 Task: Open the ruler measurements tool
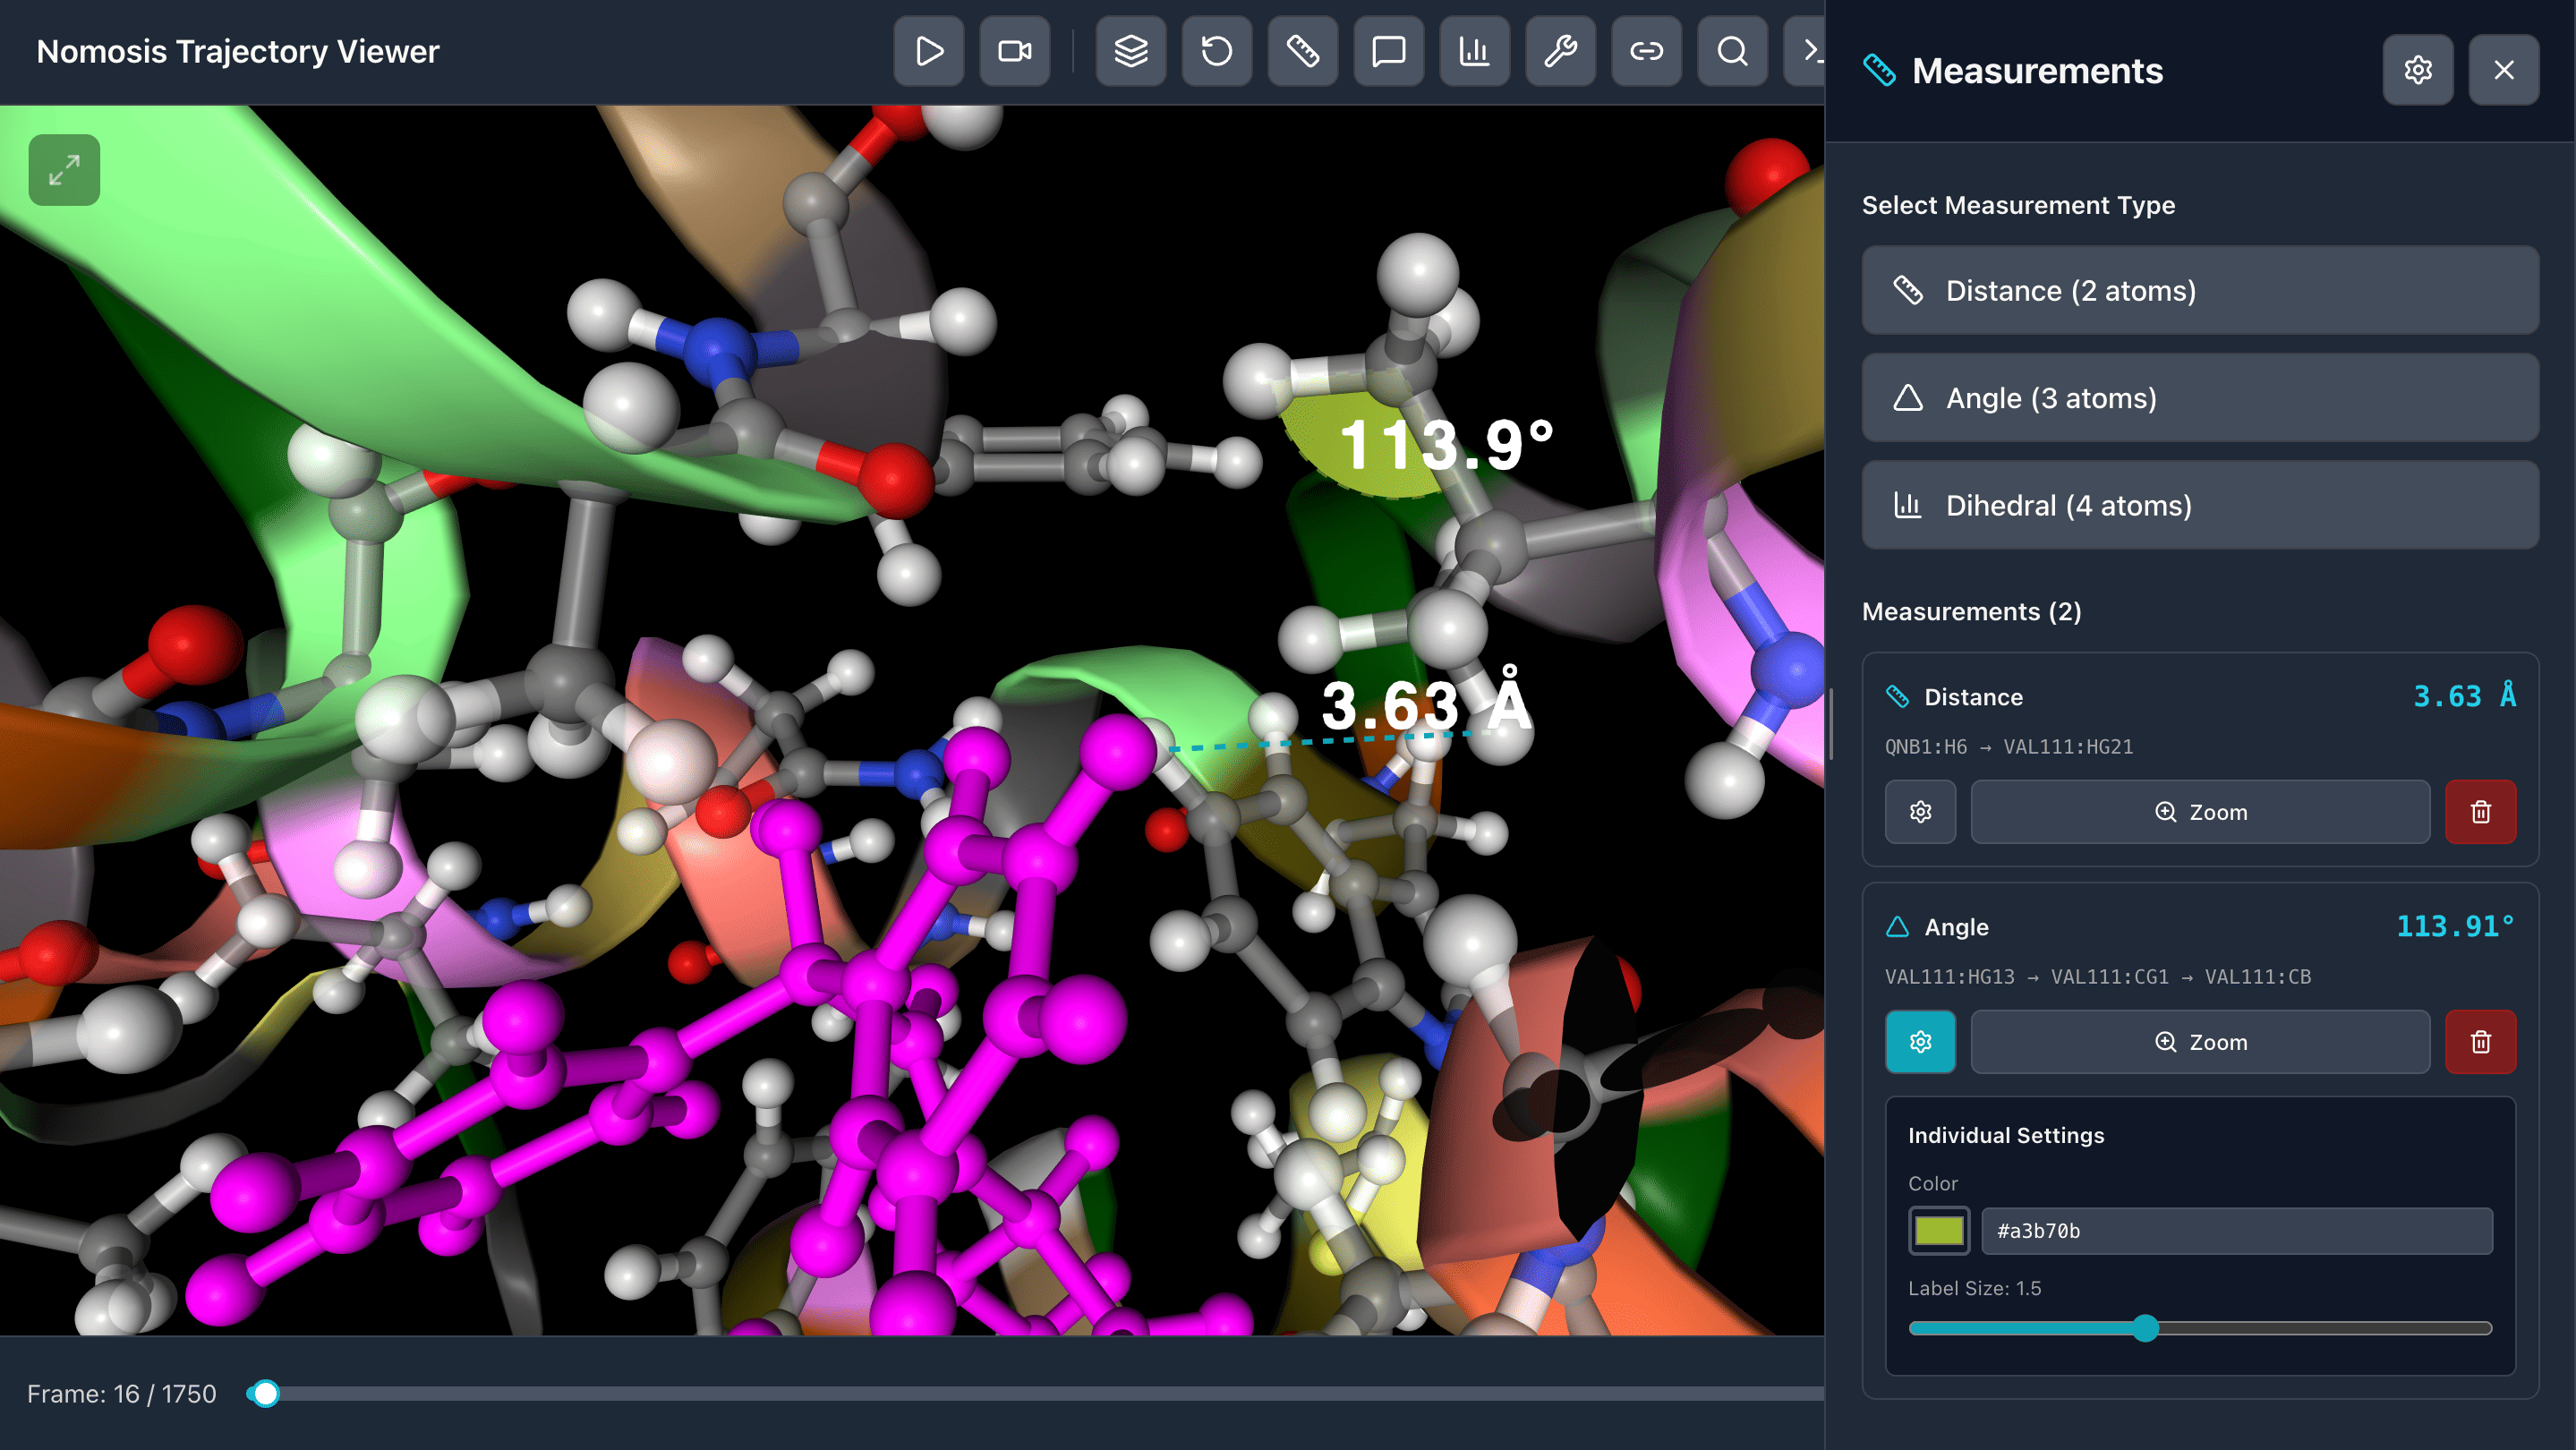1302,51
